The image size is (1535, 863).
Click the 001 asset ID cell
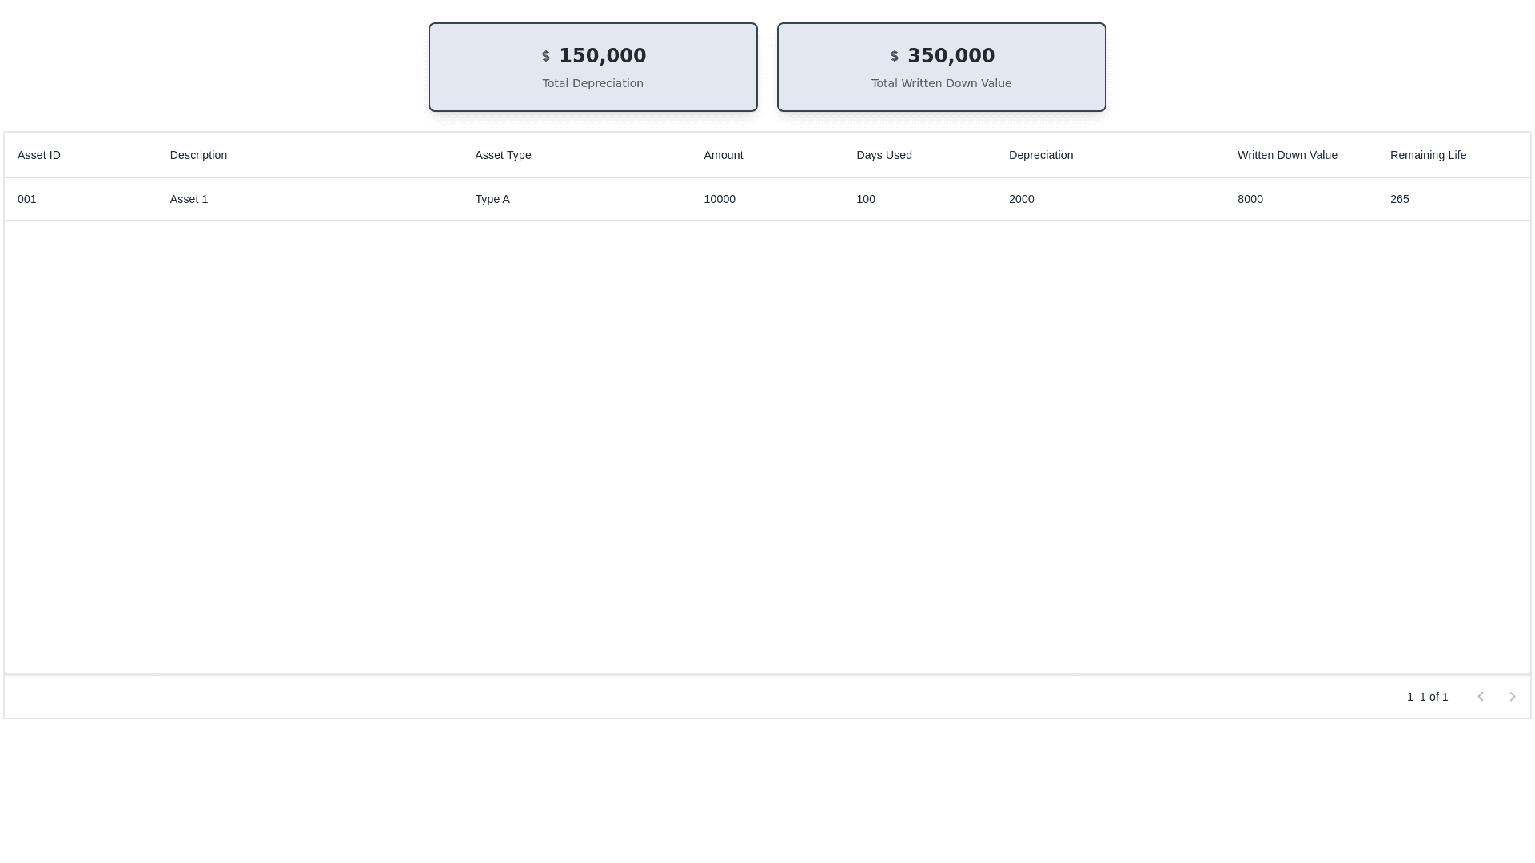click(x=27, y=199)
